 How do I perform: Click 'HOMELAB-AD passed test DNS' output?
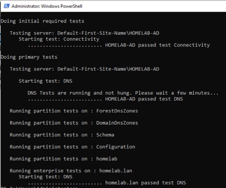(x=144, y=99)
